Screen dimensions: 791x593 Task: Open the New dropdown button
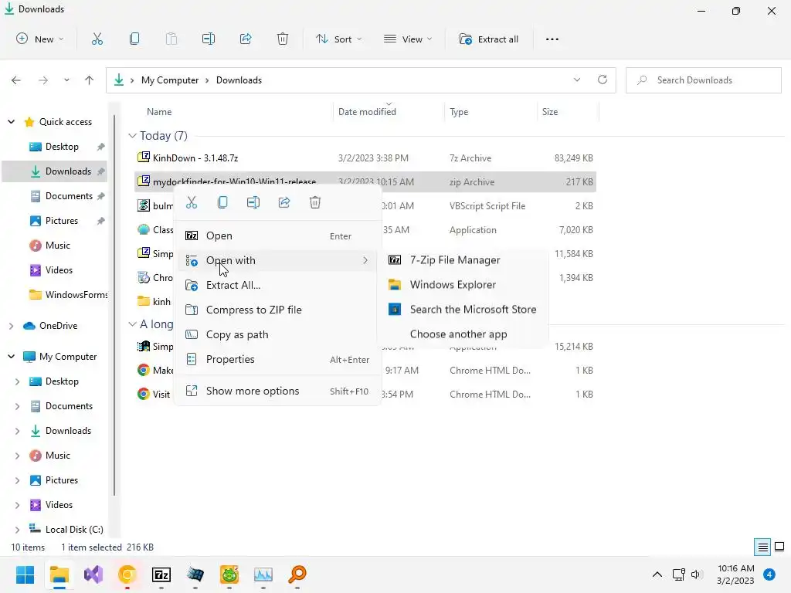(40, 39)
